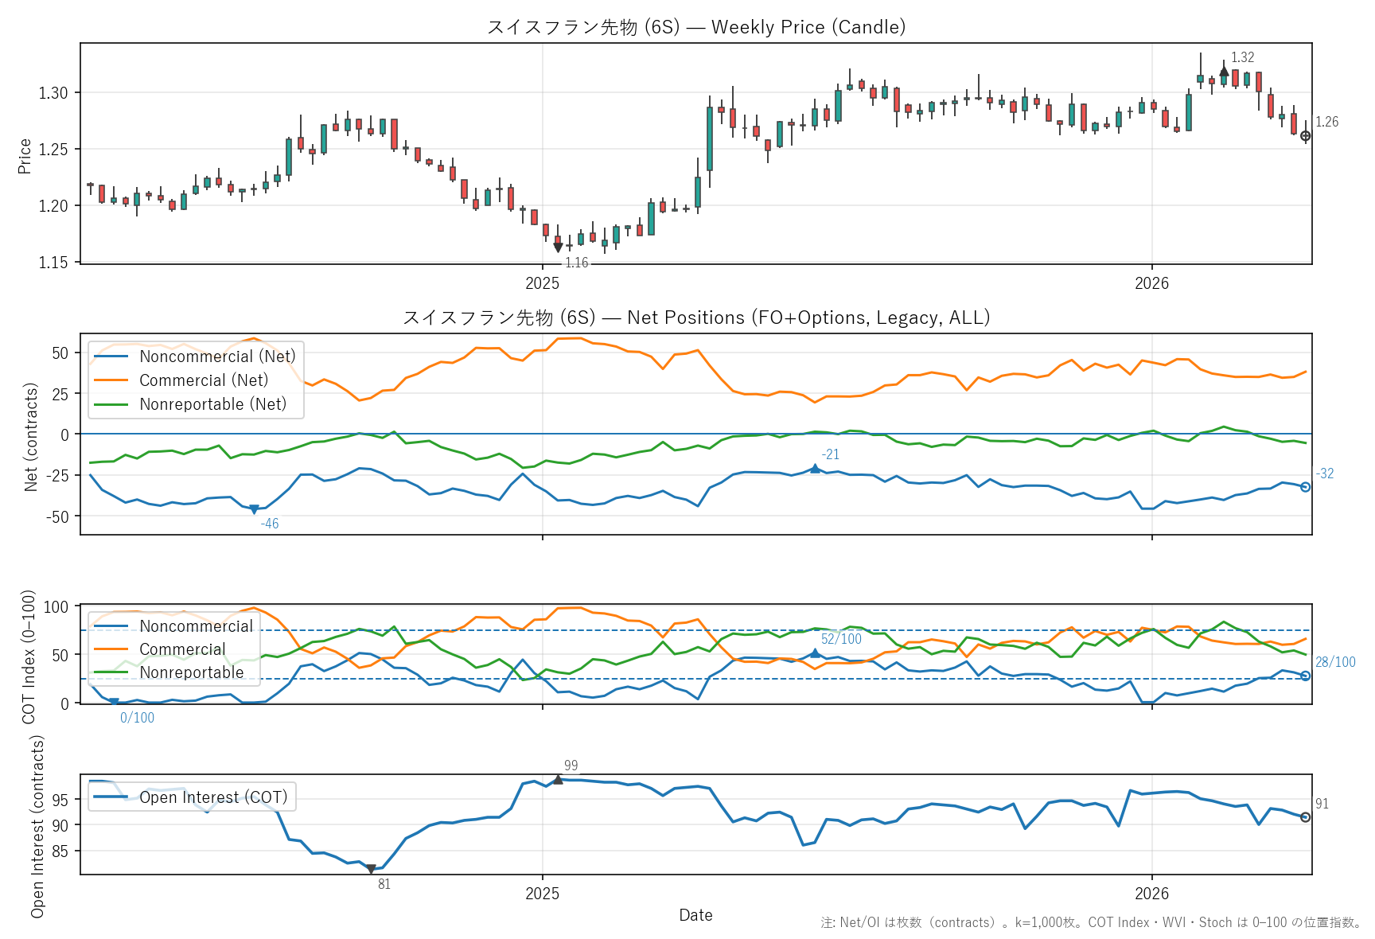
Task: Click the -21 noncommercial net high marker
Action: point(815,469)
